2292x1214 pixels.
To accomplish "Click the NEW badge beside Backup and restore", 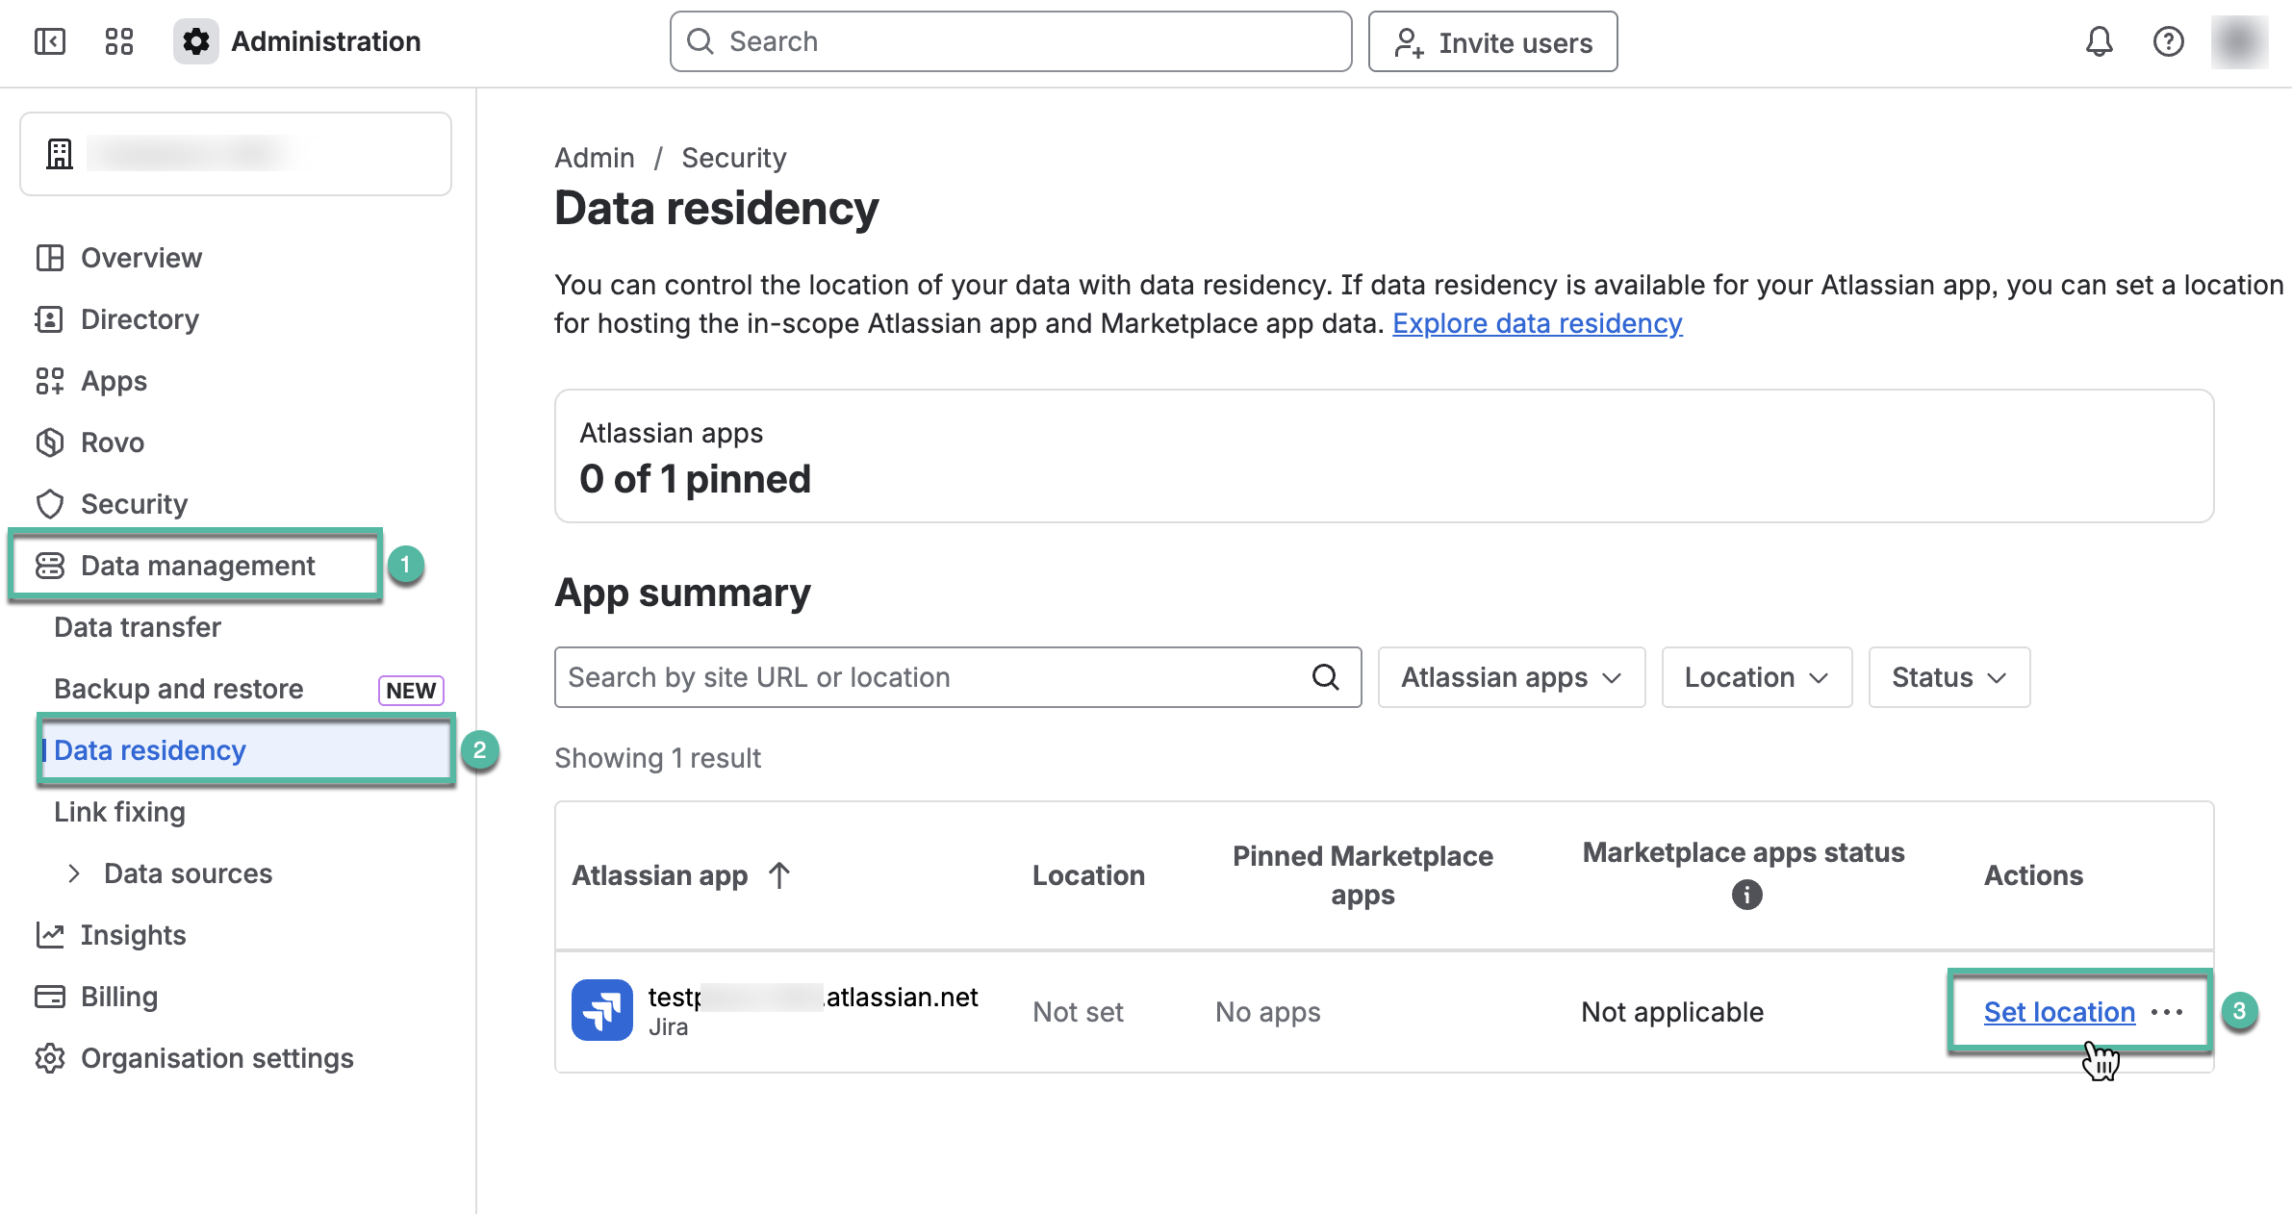I will [x=411, y=691].
